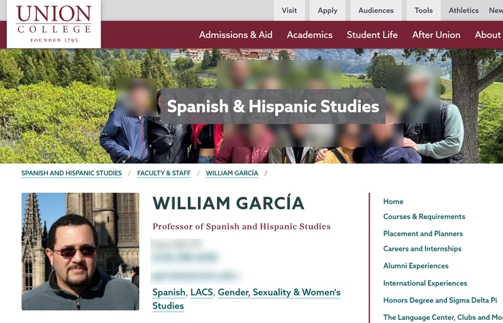503x323 pixels.
Task: Open the Audiences menu
Action: point(375,10)
